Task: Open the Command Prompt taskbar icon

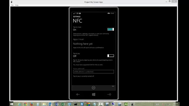Action: coord(76,104)
